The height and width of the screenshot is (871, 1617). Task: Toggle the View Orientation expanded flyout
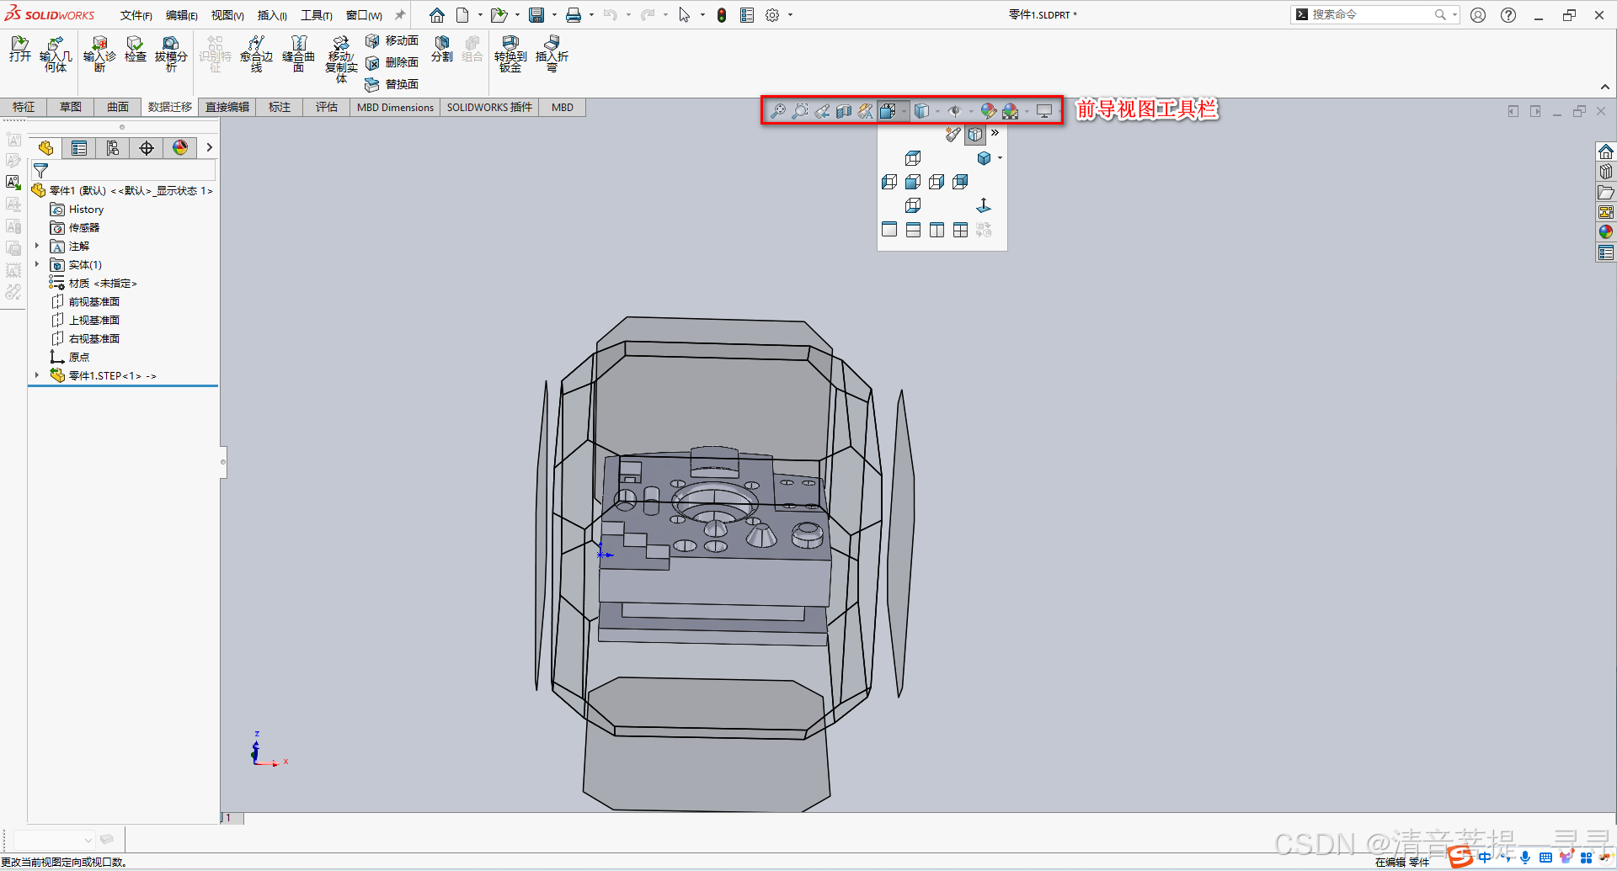coord(995,133)
